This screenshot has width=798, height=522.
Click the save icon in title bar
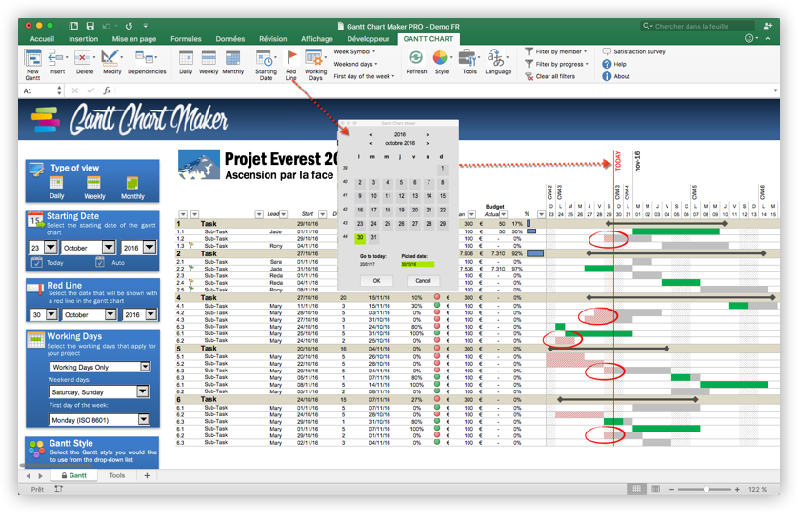pos(90,26)
